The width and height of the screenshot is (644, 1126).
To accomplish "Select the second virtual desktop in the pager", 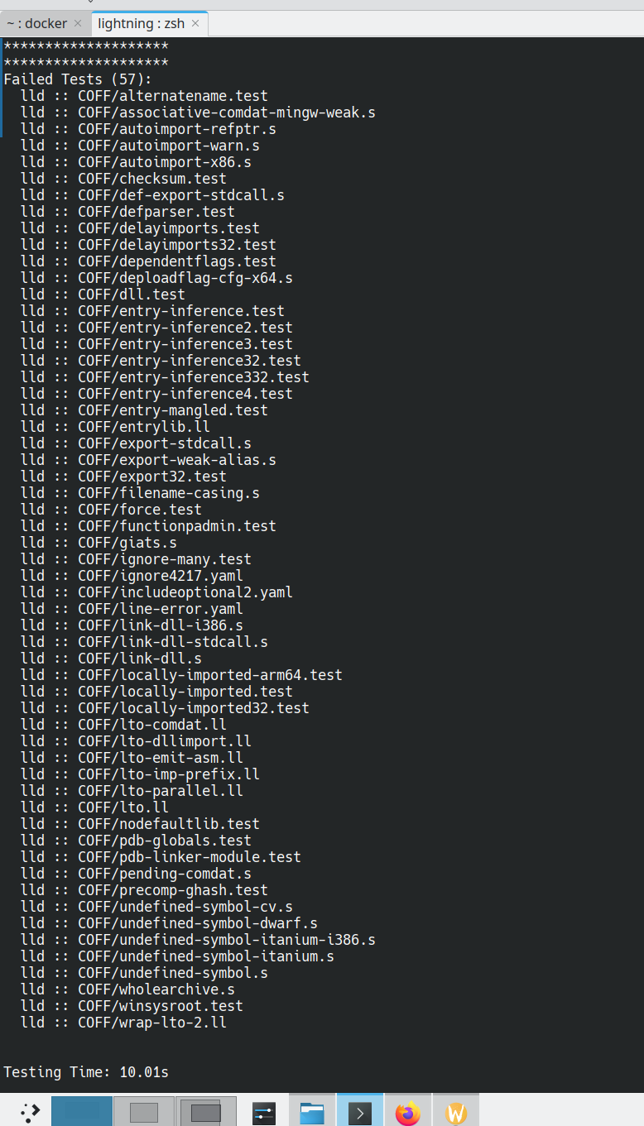I will (x=144, y=1111).
